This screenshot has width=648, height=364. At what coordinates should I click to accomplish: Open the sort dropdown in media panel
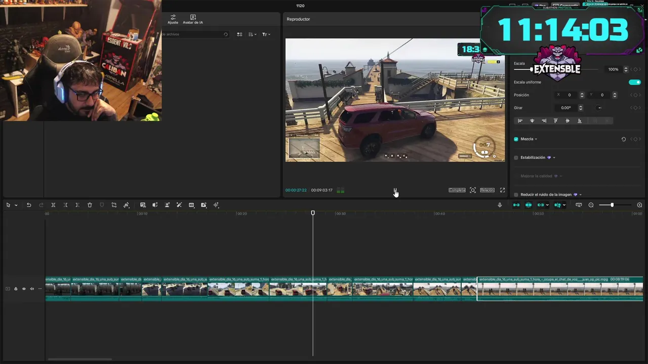coord(253,34)
